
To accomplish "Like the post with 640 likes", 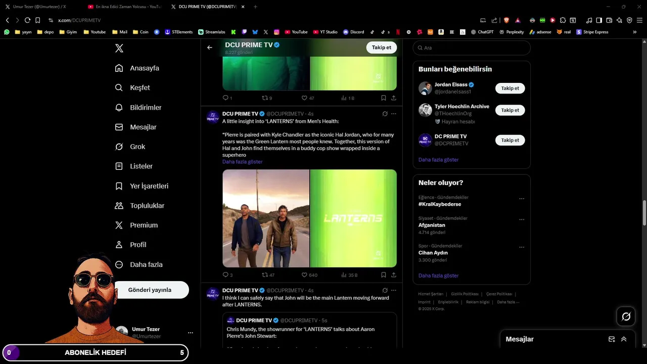I will coord(309,275).
